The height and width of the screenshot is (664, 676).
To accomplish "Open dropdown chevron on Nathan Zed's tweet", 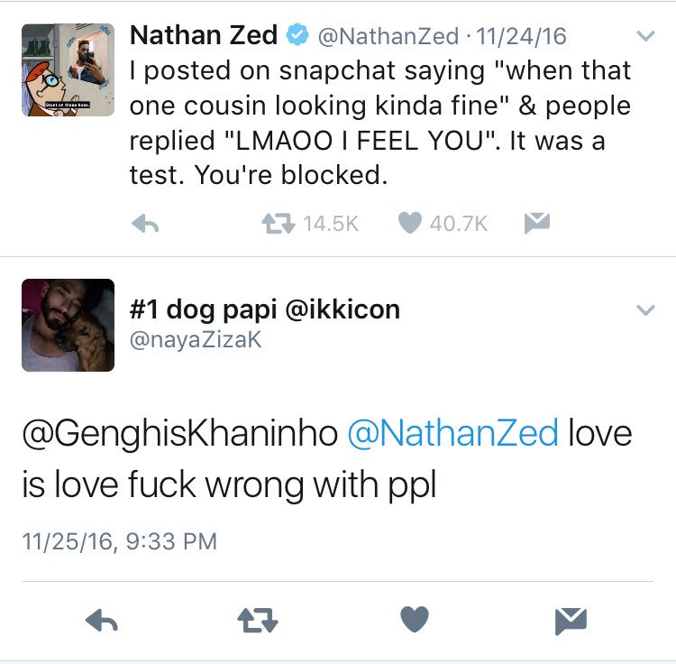I will click(x=645, y=37).
